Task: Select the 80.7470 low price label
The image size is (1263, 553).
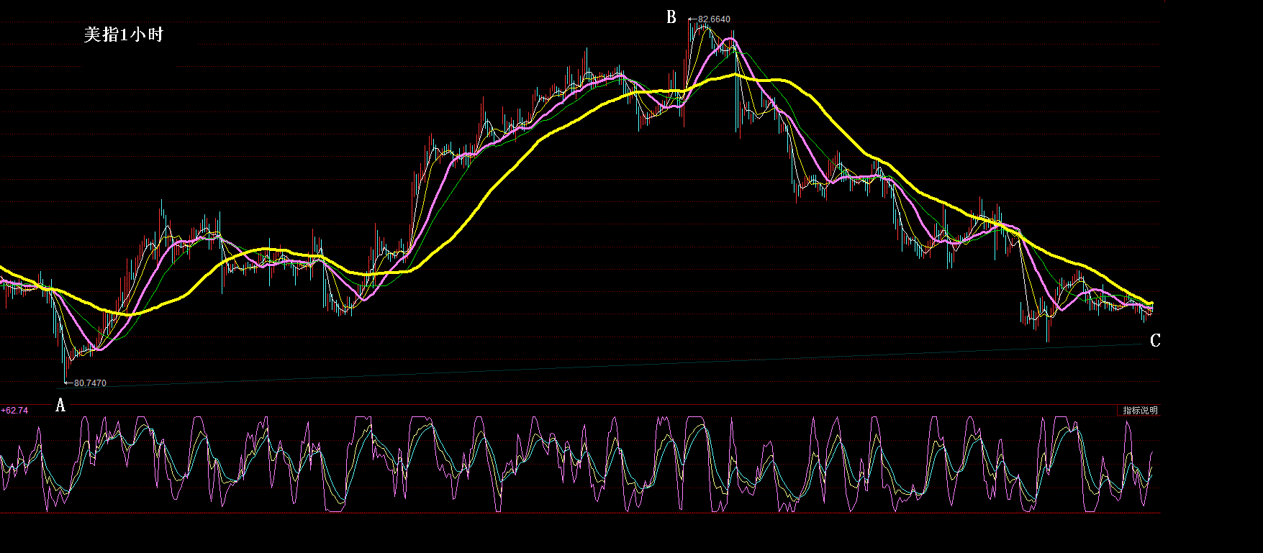Action: (x=90, y=383)
